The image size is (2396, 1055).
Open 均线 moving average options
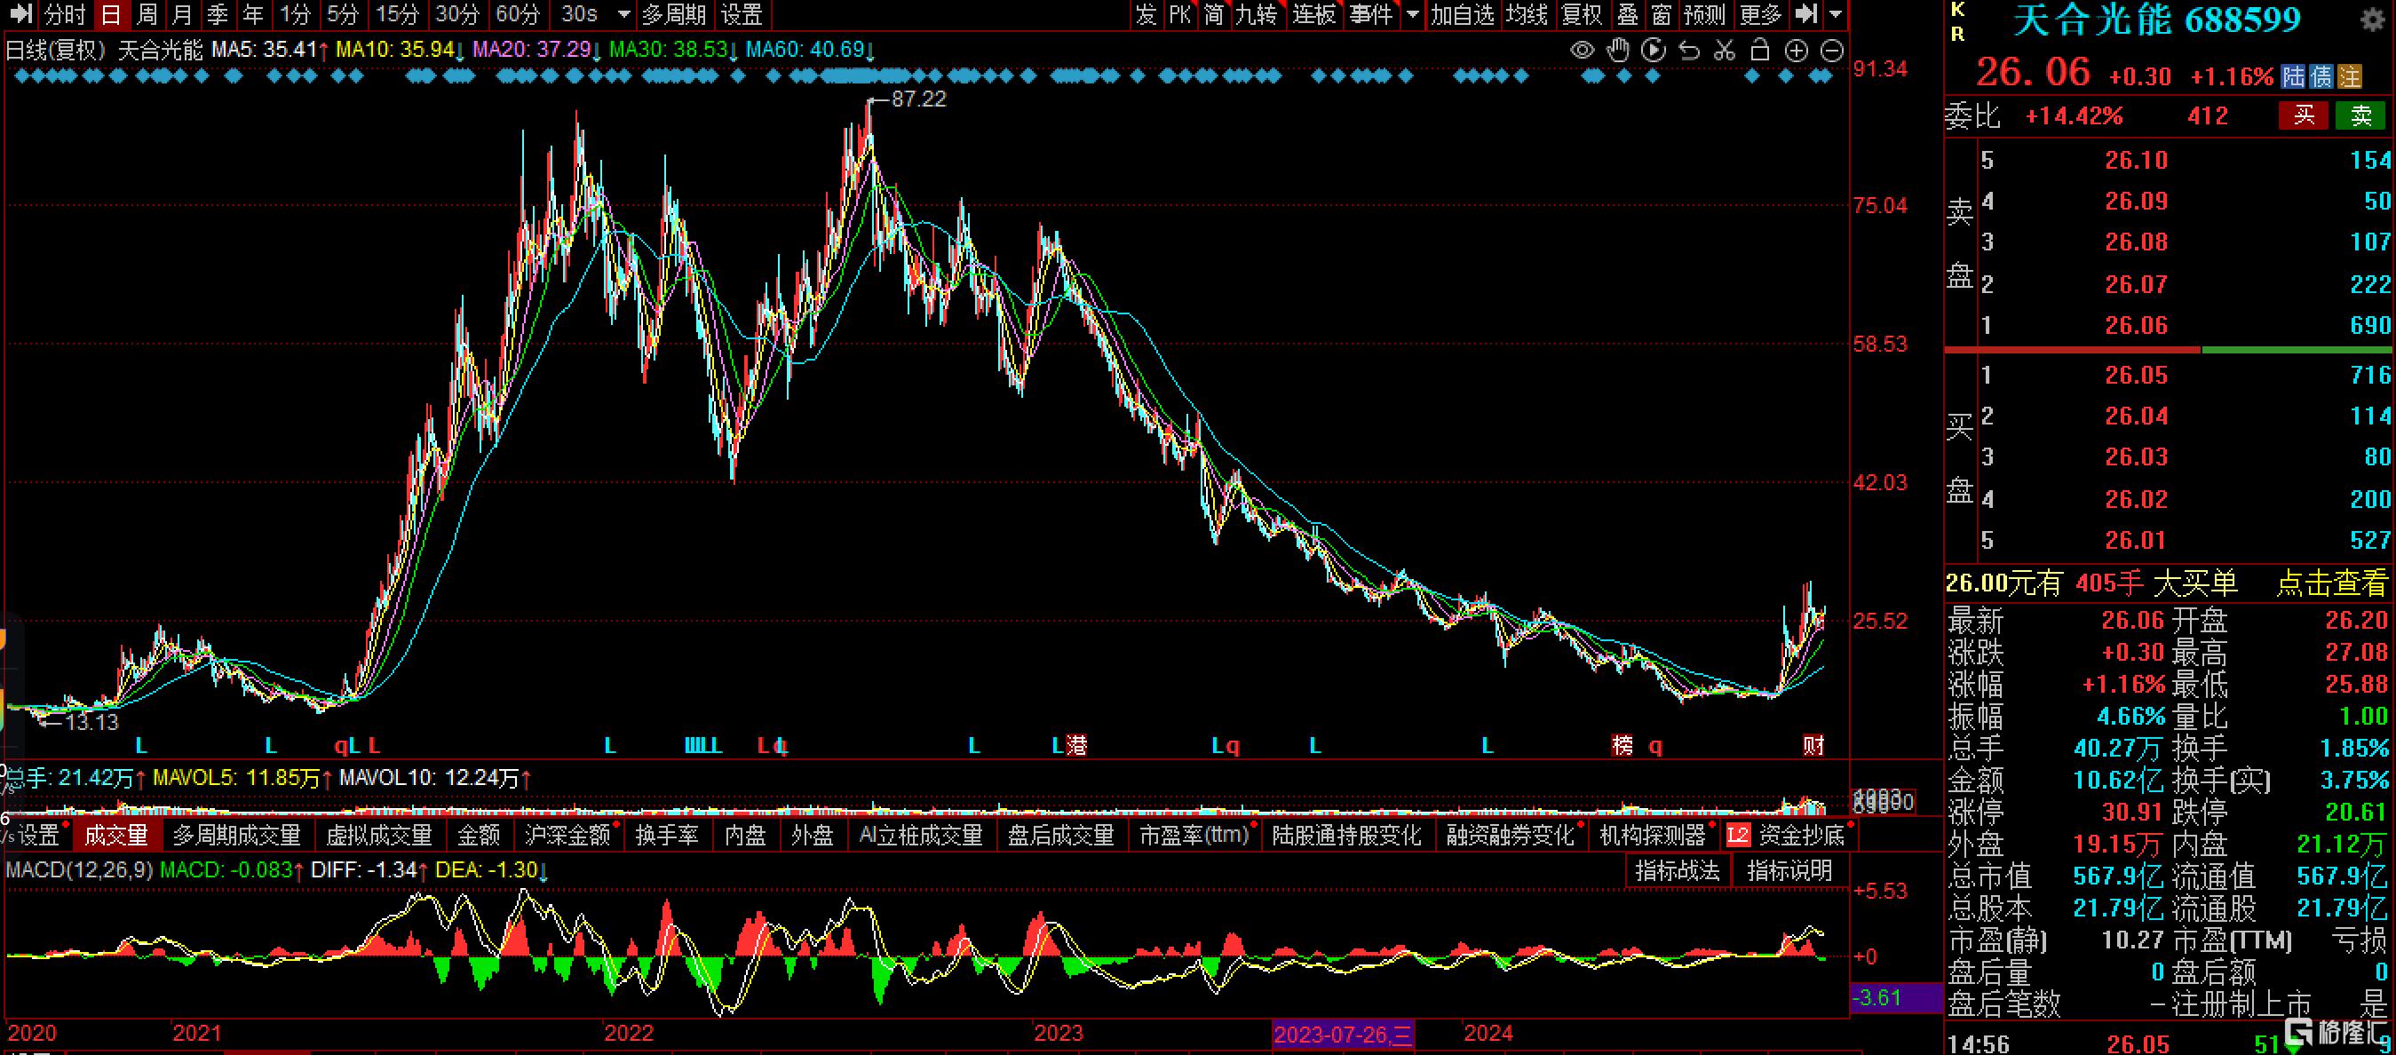point(1527,14)
